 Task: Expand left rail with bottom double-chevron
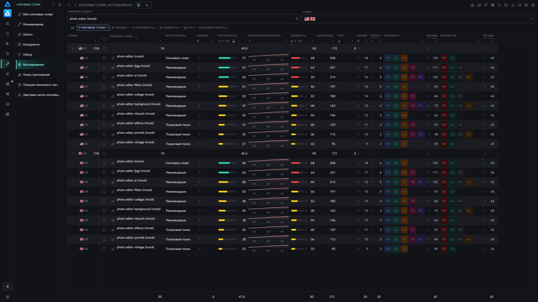click(7, 286)
